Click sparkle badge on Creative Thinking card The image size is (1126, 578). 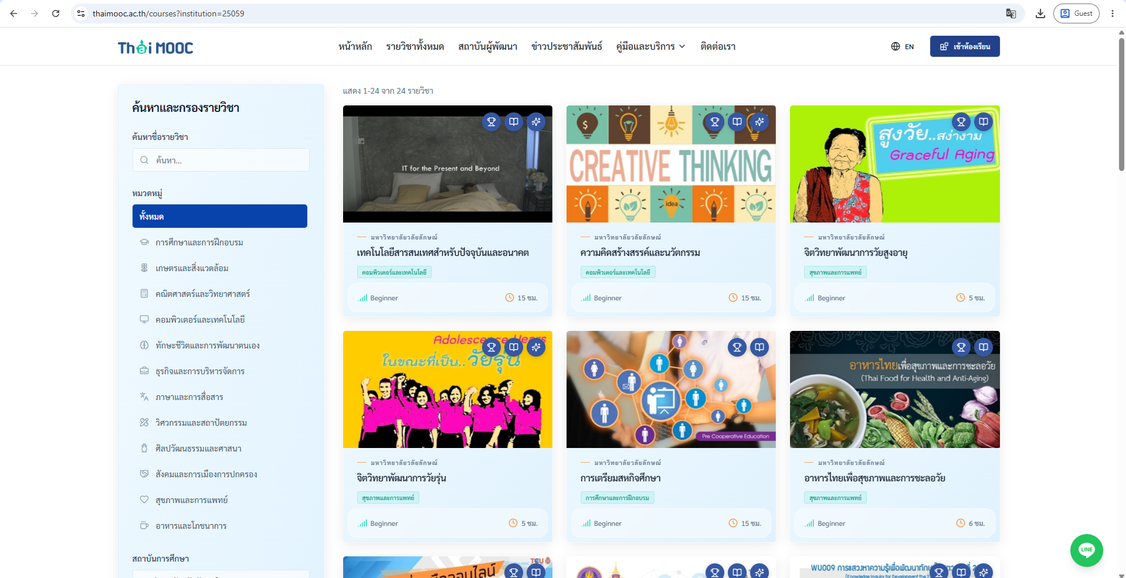click(759, 122)
